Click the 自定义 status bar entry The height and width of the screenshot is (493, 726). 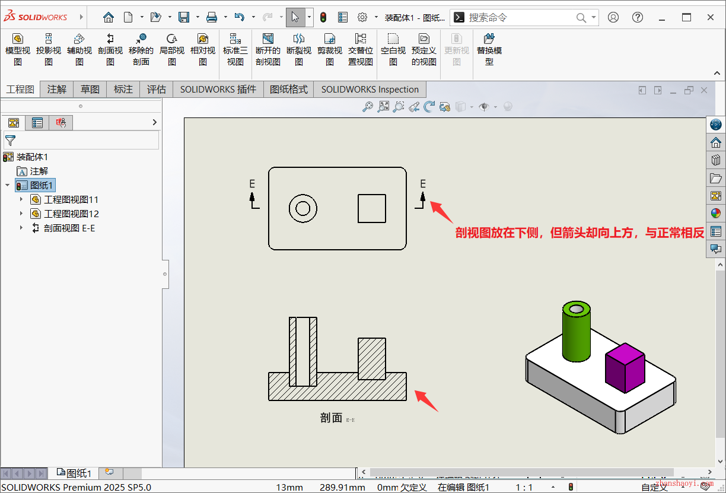655,487
